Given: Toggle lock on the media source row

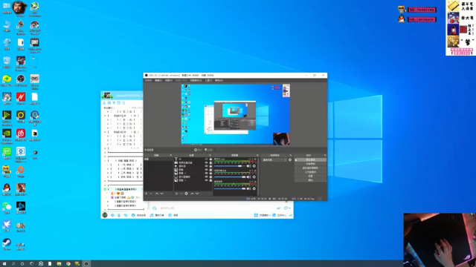Looking at the screenshot, I should (210, 166).
